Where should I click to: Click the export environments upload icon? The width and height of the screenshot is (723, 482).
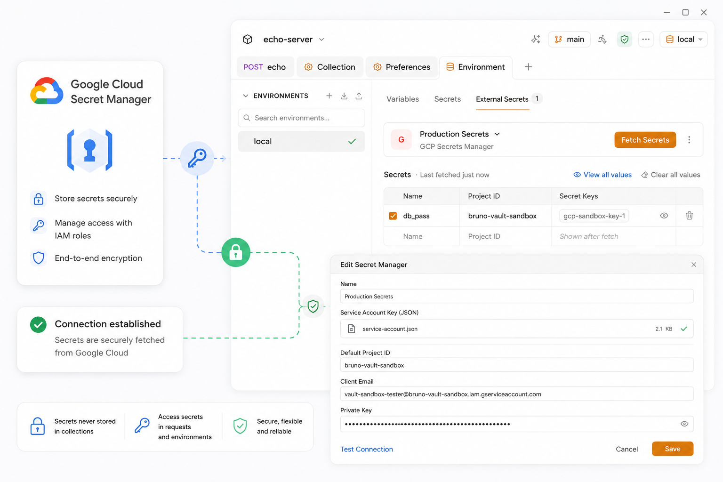click(359, 96)
